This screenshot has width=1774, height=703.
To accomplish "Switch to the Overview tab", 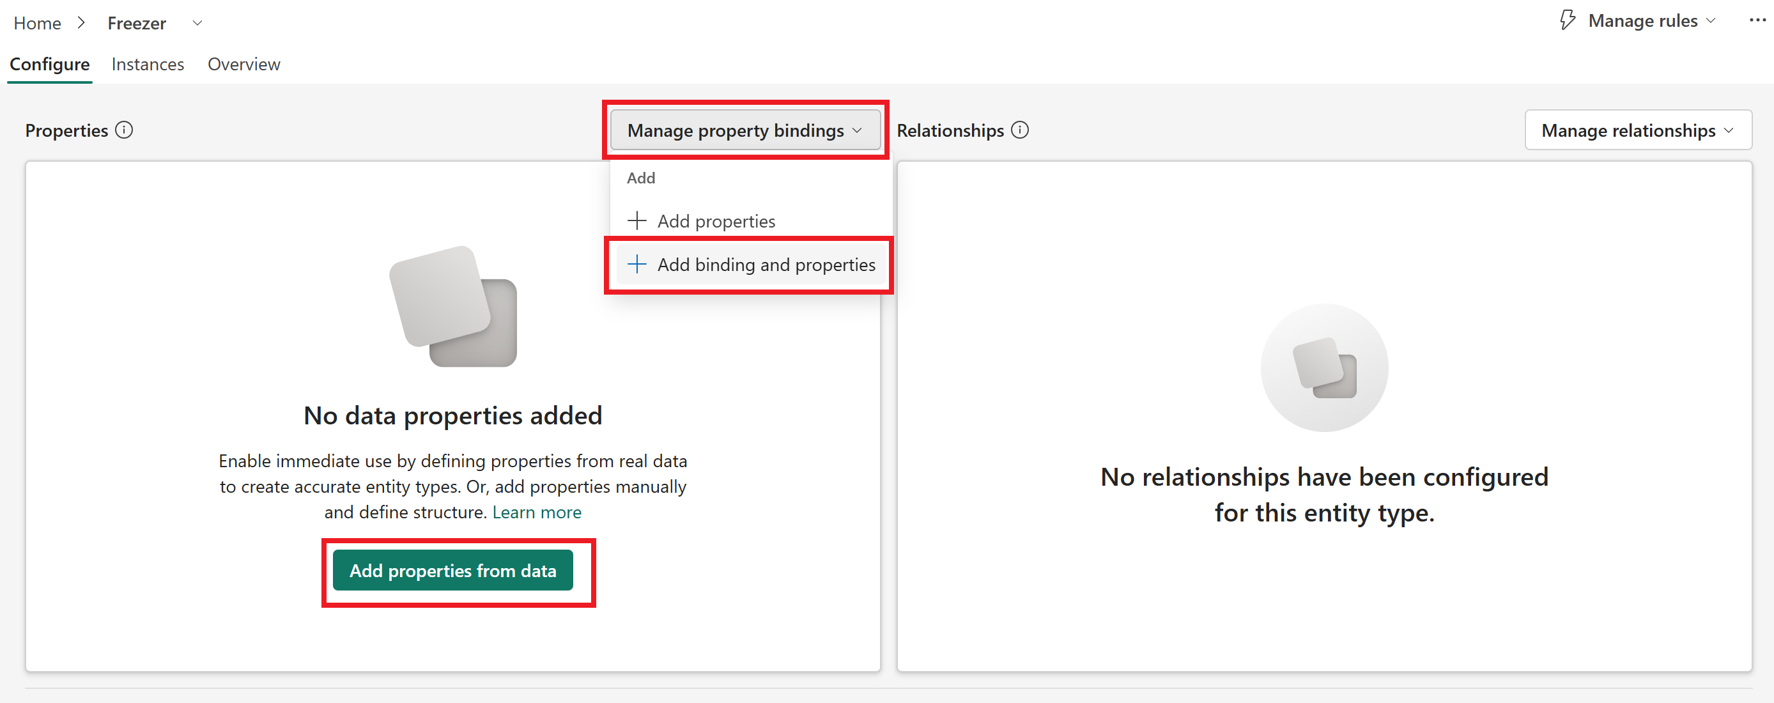I will (x=243, y=65).
